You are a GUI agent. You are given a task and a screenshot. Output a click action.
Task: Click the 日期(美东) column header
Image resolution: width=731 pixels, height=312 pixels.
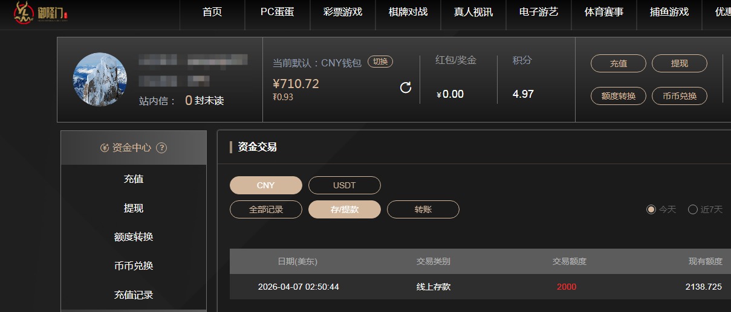click(x=297, y=261)
